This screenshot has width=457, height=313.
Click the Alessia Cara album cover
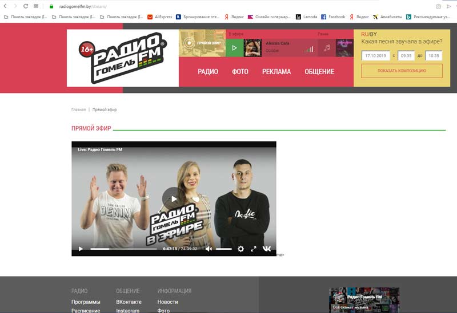[x=252, y=48]
